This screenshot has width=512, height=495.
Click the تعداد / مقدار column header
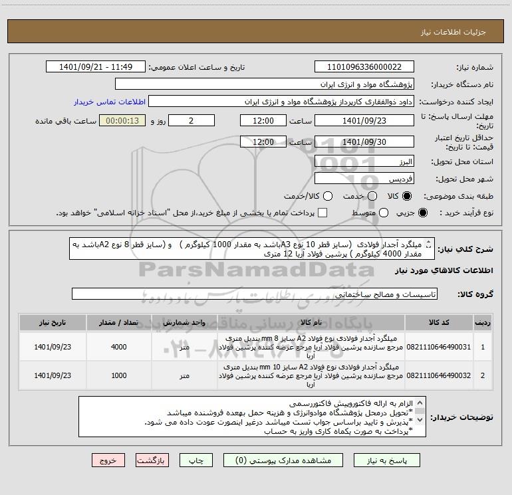(x=118, y=323)
